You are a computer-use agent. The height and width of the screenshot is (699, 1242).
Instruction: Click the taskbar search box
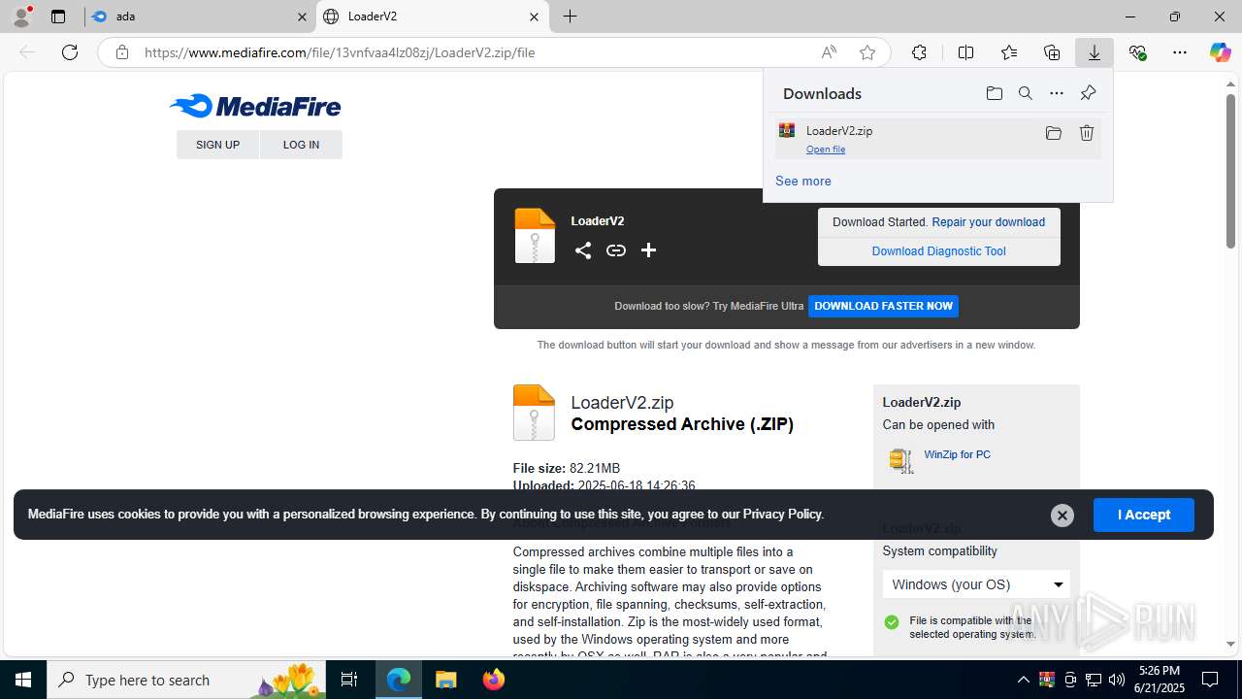pos(186,680)
